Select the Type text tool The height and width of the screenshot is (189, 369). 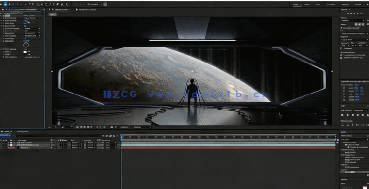pyautogui.click(x=46, y=4)
